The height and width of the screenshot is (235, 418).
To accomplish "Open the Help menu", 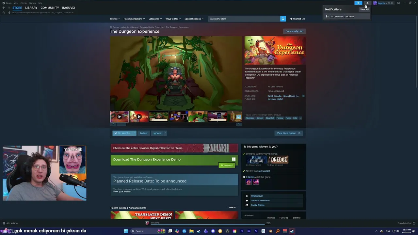I will point(40,3).
